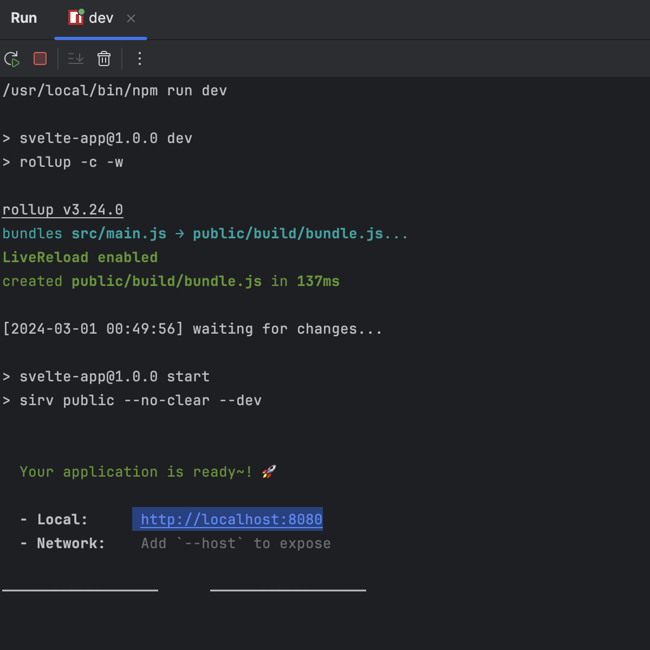The image size is (650, 650).
Task: Click the green running indicator on dev tab
Action: click(82, 11)
